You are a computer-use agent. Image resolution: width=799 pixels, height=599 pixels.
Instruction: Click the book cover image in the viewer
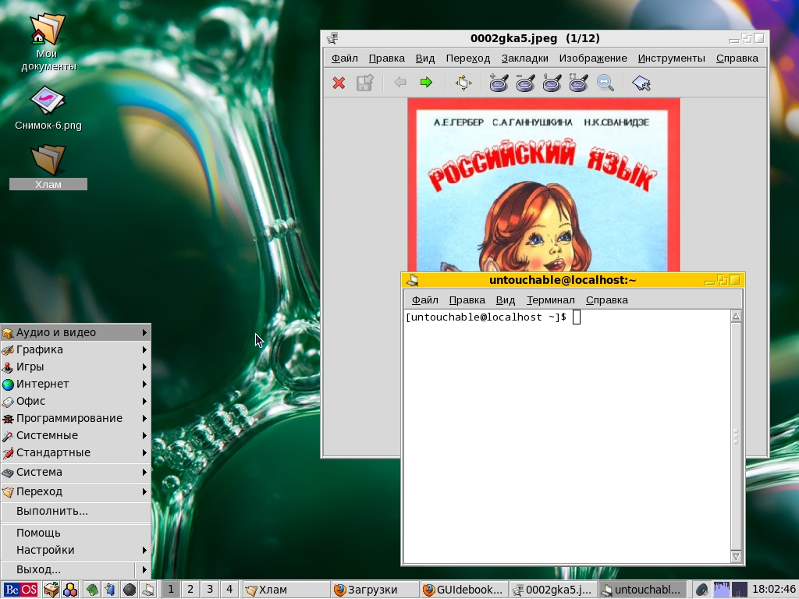click(x=544, y=185)
